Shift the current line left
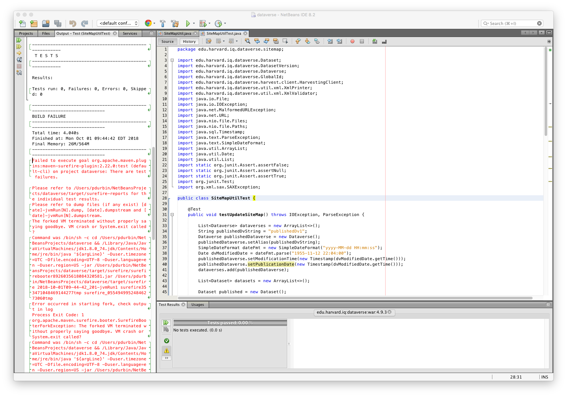 coord(330,41)
